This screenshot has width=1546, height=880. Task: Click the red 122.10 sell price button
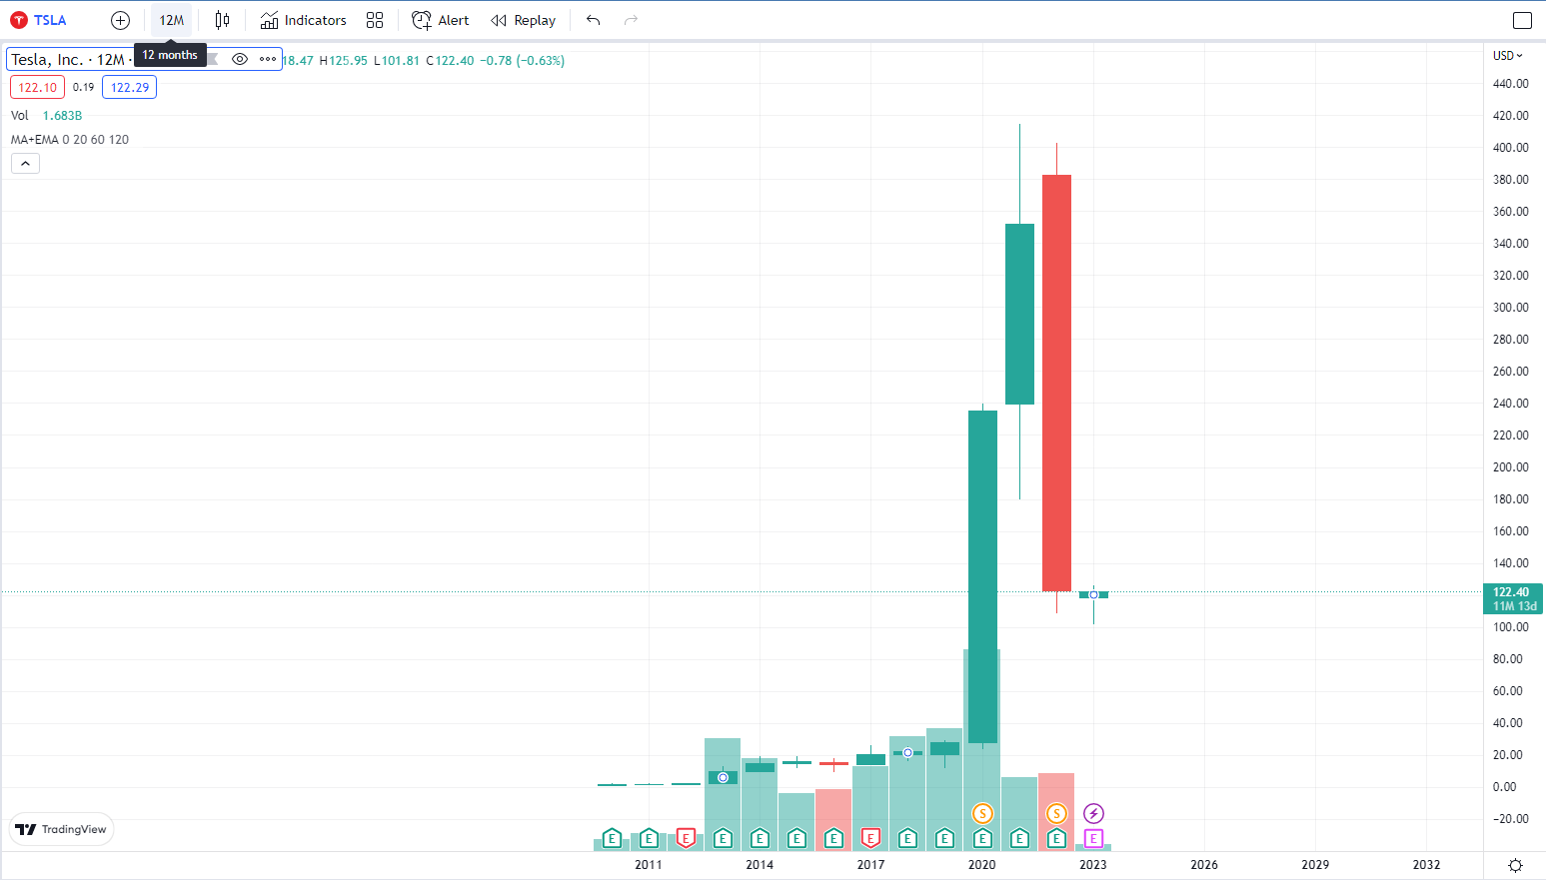click(x=37, y=87)
